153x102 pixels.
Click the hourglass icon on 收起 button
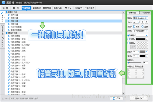tap(114, 98)
